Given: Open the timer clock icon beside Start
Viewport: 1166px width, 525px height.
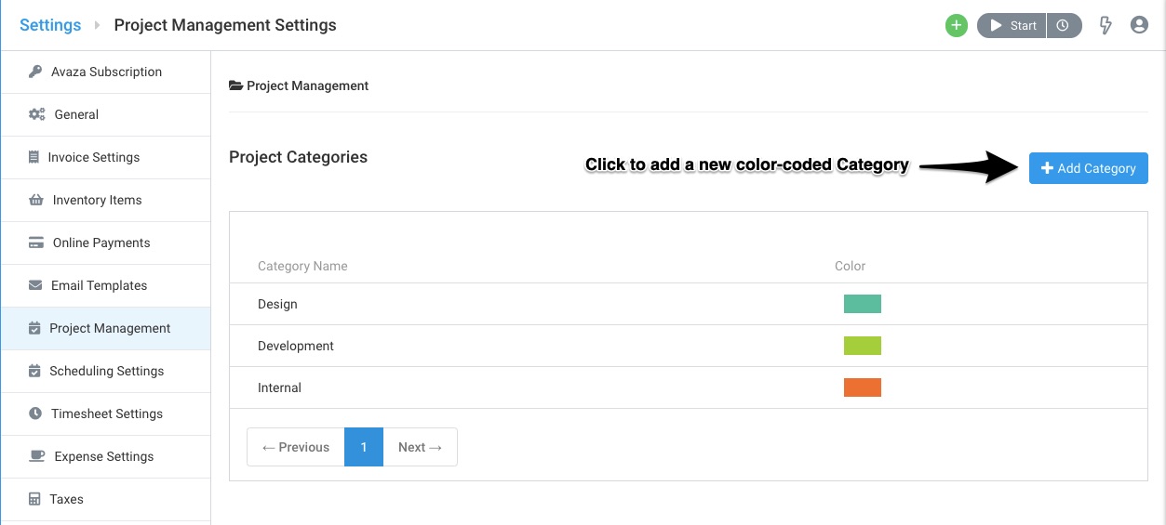Looking at the screenshot, I should (1064, 26).
